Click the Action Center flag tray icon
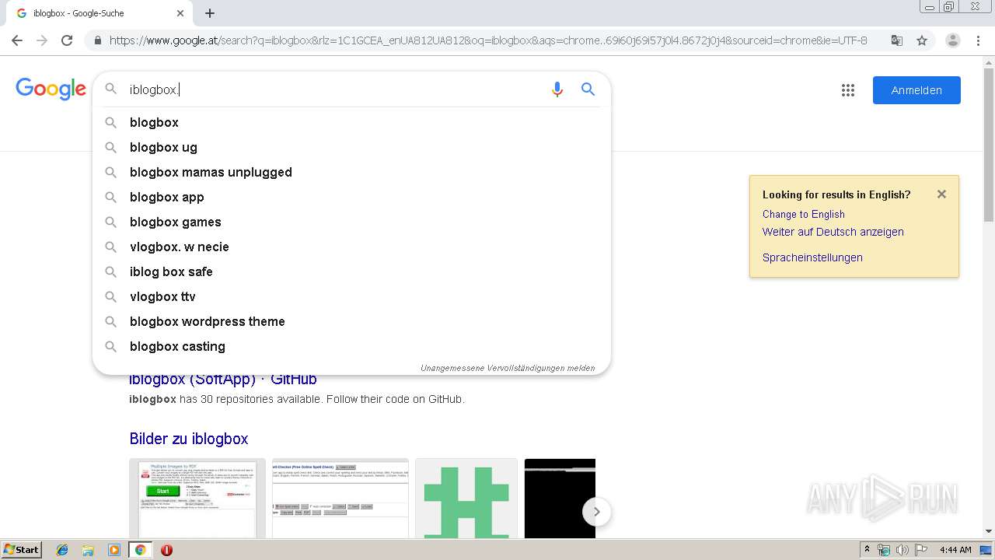 921,550
